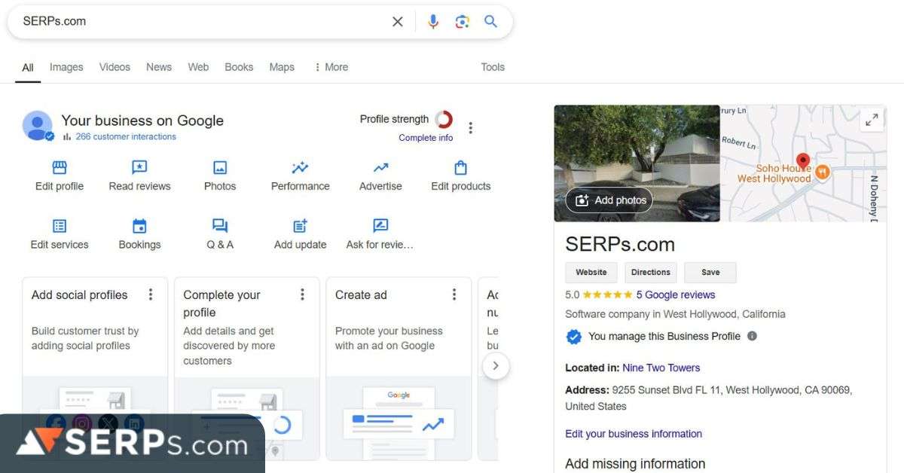Open Read reviews icon

pyautogui.click(x=139, y=167)
